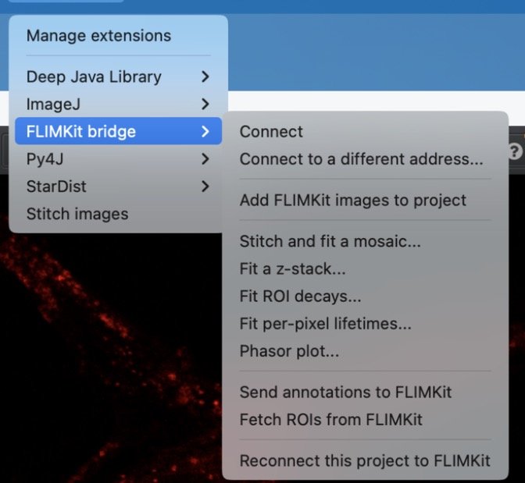The height and width of the screenshot is (483, 525).
Task: Choose Stitch and fit a mosaic...
Action: (x=366, y=241)
